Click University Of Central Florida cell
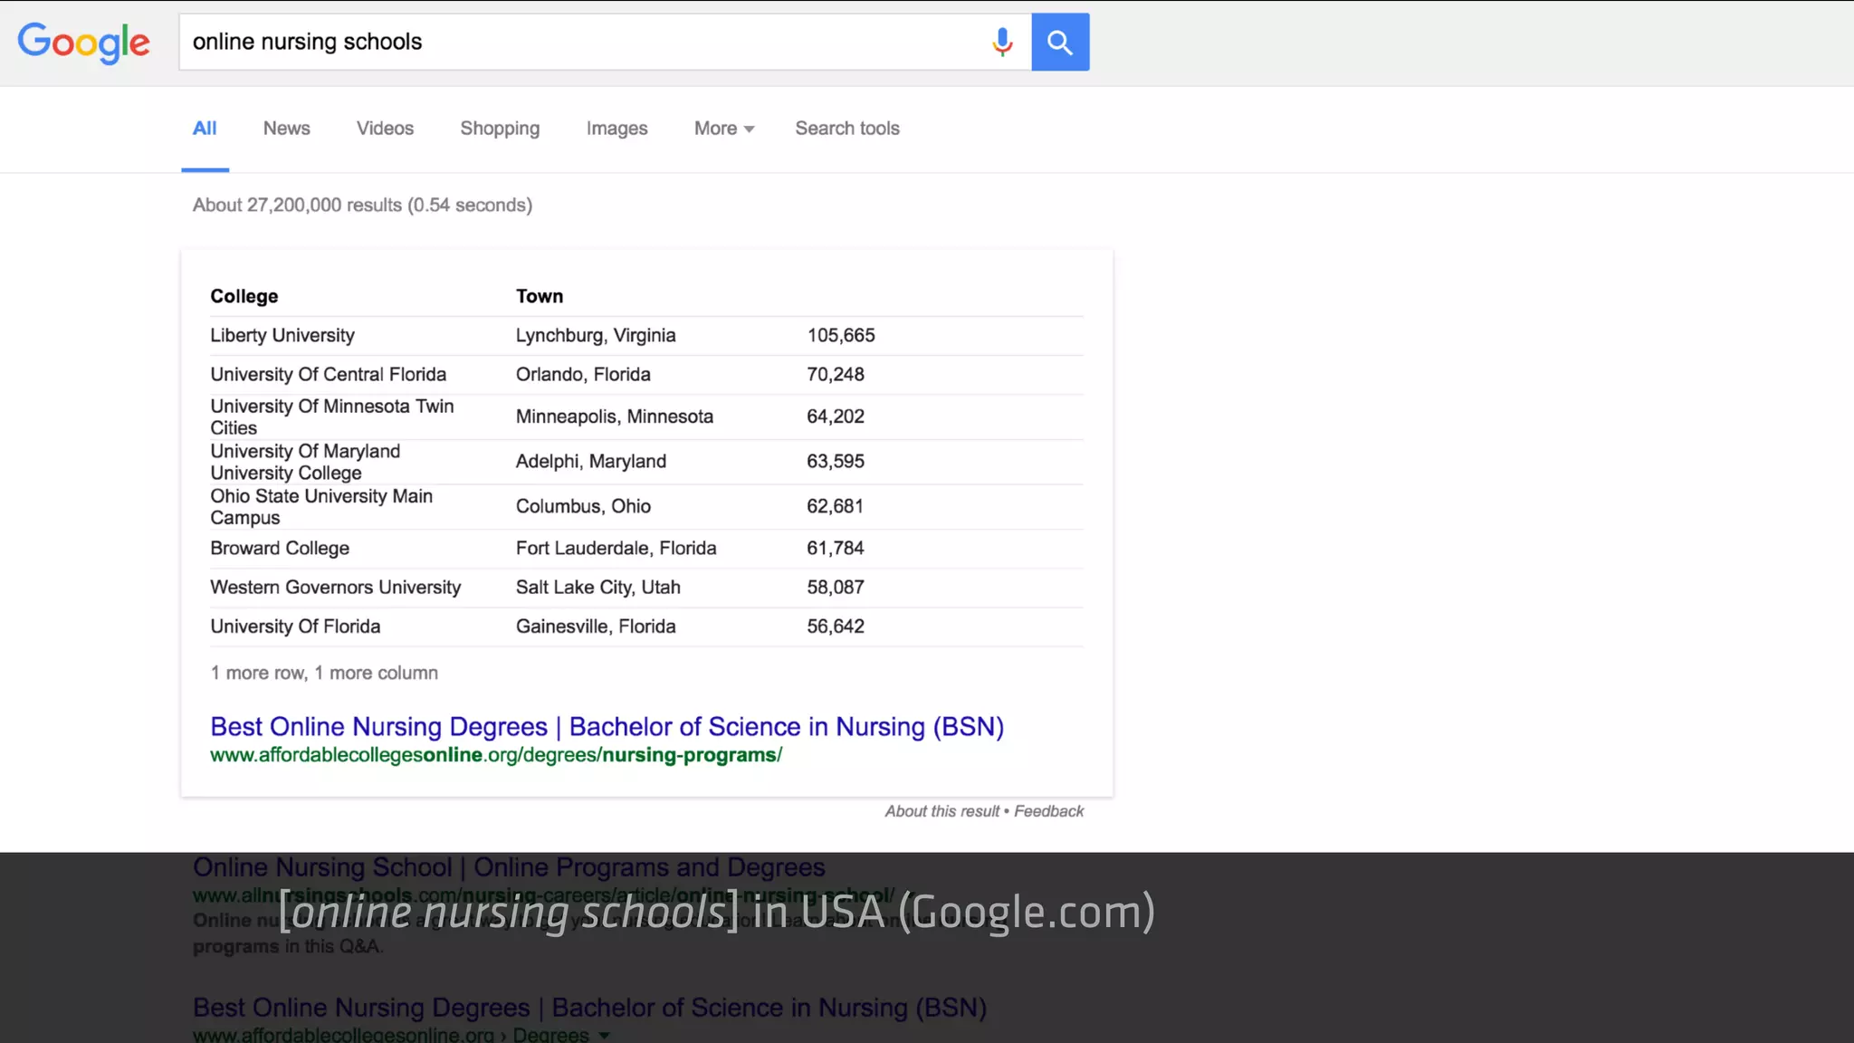This screenshot has height=1043, width=1854. (x=328, y=374)
